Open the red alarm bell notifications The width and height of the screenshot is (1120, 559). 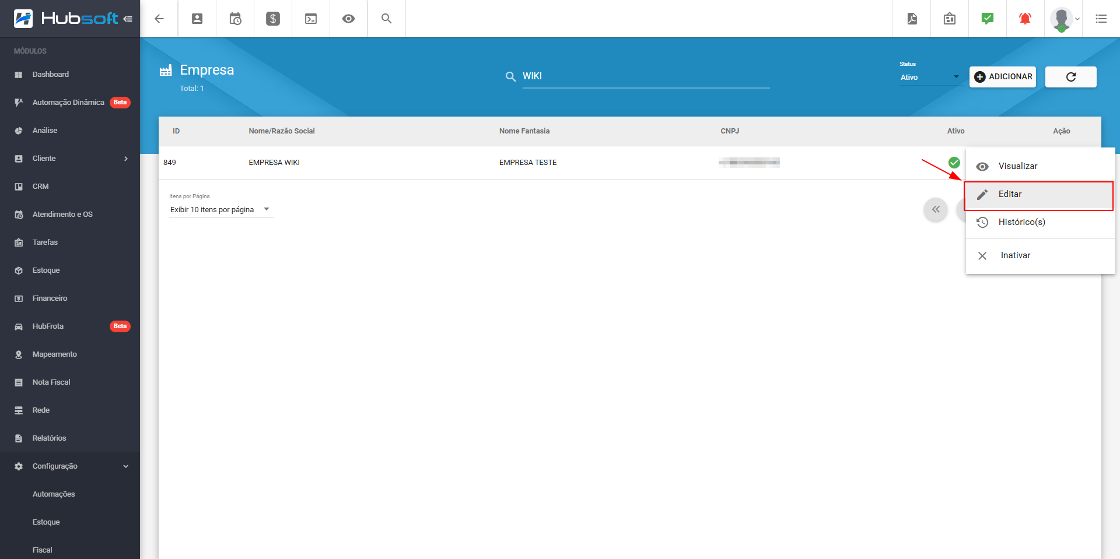[1025, 19]
